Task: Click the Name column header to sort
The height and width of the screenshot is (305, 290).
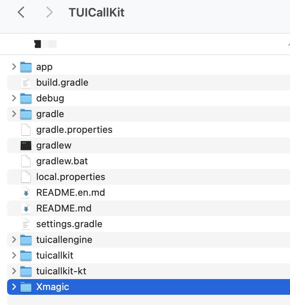Action: point(45,44)
